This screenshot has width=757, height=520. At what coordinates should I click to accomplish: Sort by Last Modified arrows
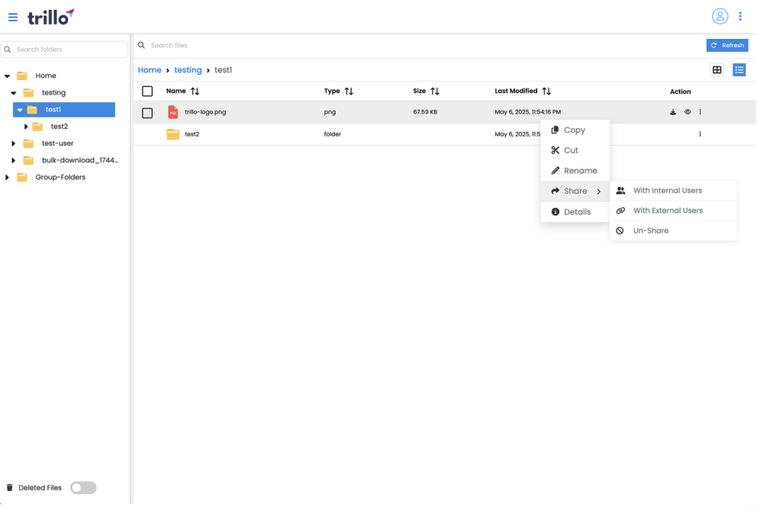click(546, 91)
